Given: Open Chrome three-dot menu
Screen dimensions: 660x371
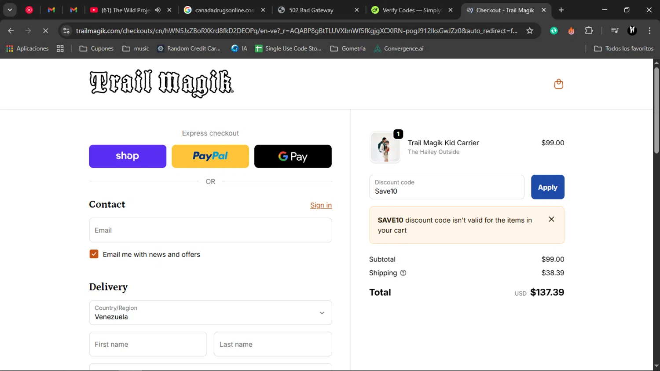Looking at the screenshot, I should [649, 30].
